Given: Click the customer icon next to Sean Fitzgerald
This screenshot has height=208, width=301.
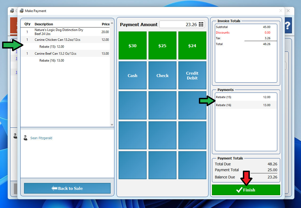Looking at the screenshot, I should pyautogui.click(x=26, y=138).
